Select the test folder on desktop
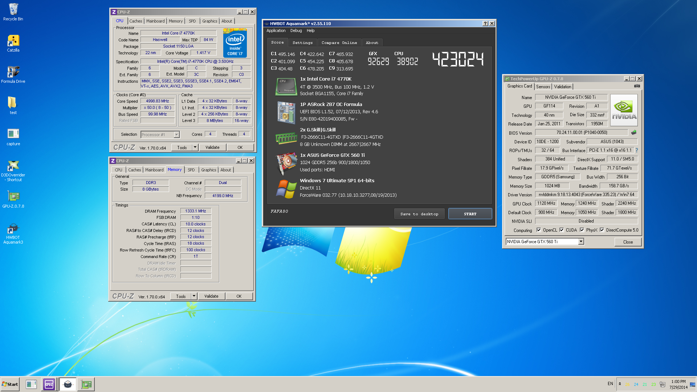Image resolution: width=697 pixels, height=392 pixels. [13, 106]
